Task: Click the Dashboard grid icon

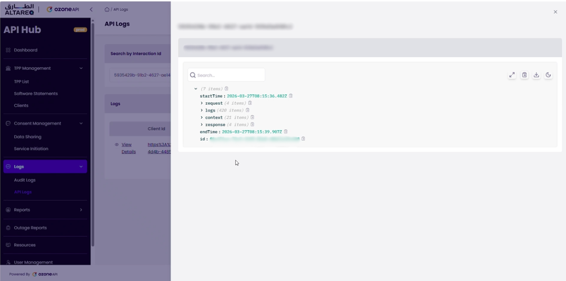Action: [8, 50]
